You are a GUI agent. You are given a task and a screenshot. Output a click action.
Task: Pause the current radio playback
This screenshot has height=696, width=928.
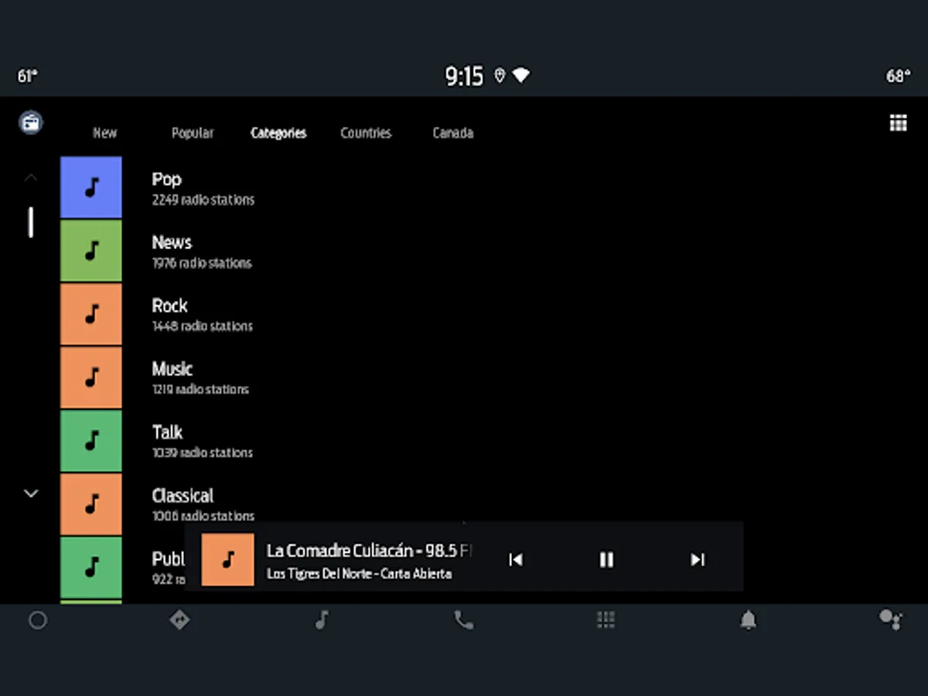tap(606, 559)
